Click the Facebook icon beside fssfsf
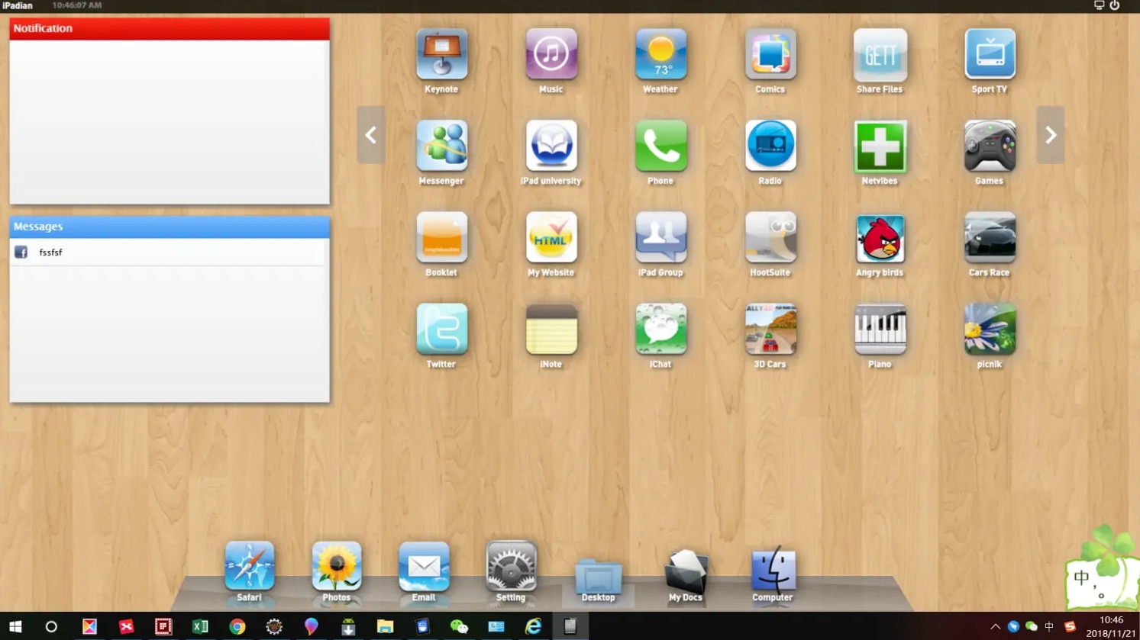This screenshot has width=1140, height=640. tap(21, 252)
